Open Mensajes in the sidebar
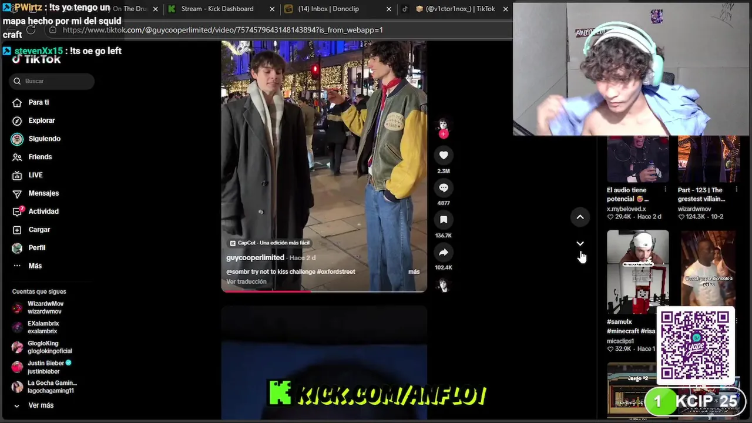The width and height of the screenshot is (752, 423). pos(35,193)
